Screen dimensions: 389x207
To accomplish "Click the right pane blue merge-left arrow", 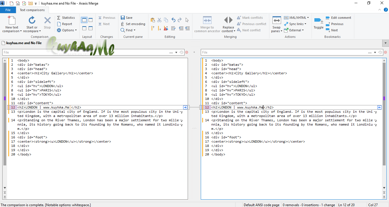I will [379, 107].
